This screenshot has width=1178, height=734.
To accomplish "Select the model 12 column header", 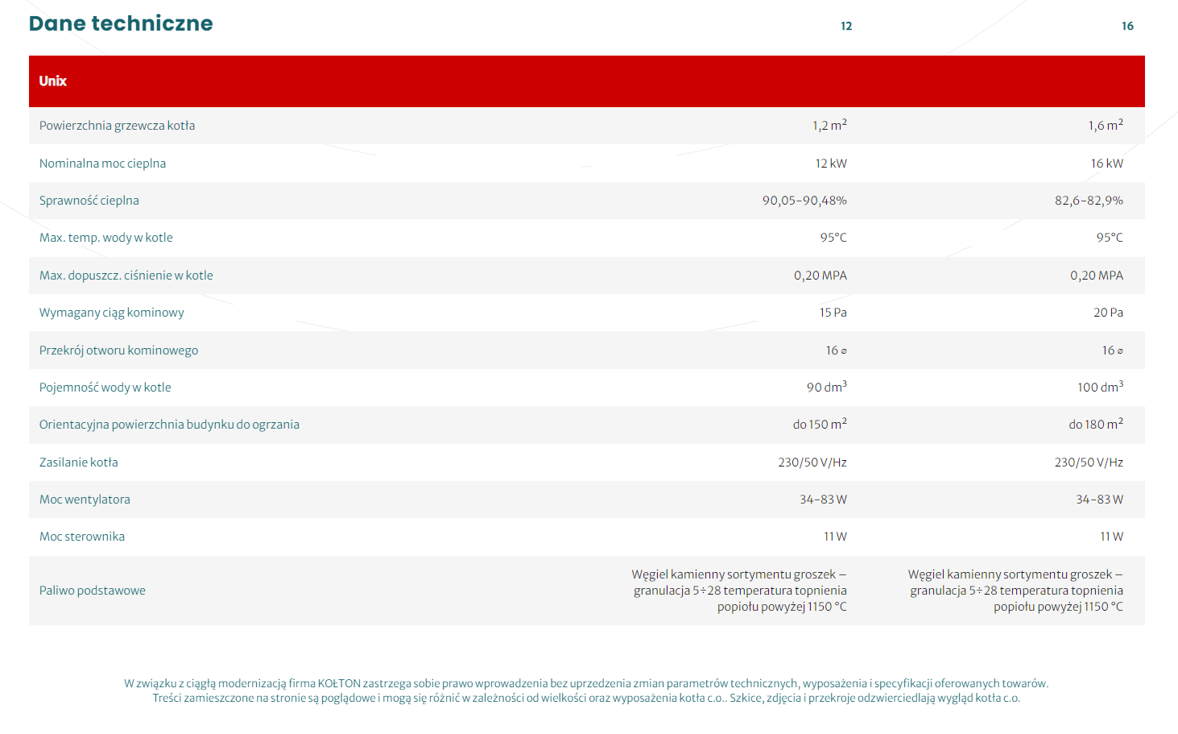I will 845,26.
